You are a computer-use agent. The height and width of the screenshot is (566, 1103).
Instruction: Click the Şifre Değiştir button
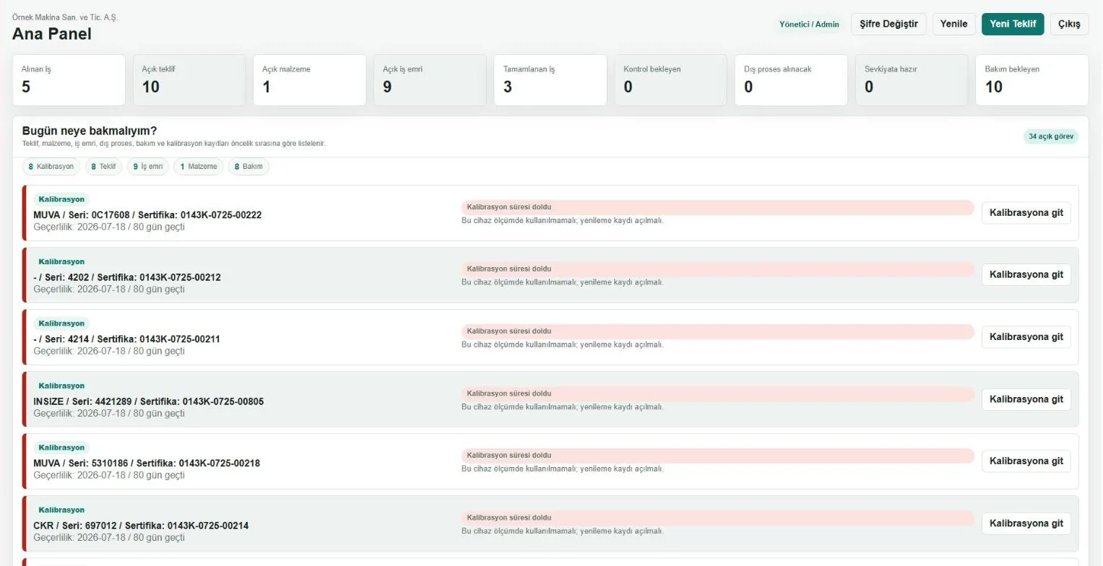[x=888, y=24]
